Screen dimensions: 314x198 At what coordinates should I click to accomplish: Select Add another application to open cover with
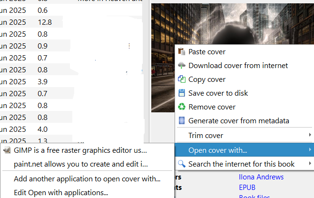(x=87, y=179)
